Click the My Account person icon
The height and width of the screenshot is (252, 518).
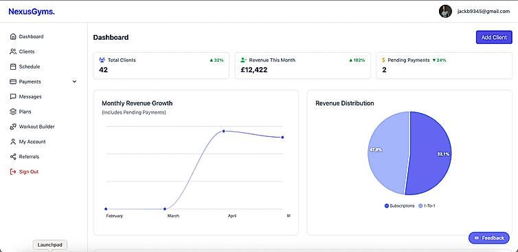click(x=13, y=142)
